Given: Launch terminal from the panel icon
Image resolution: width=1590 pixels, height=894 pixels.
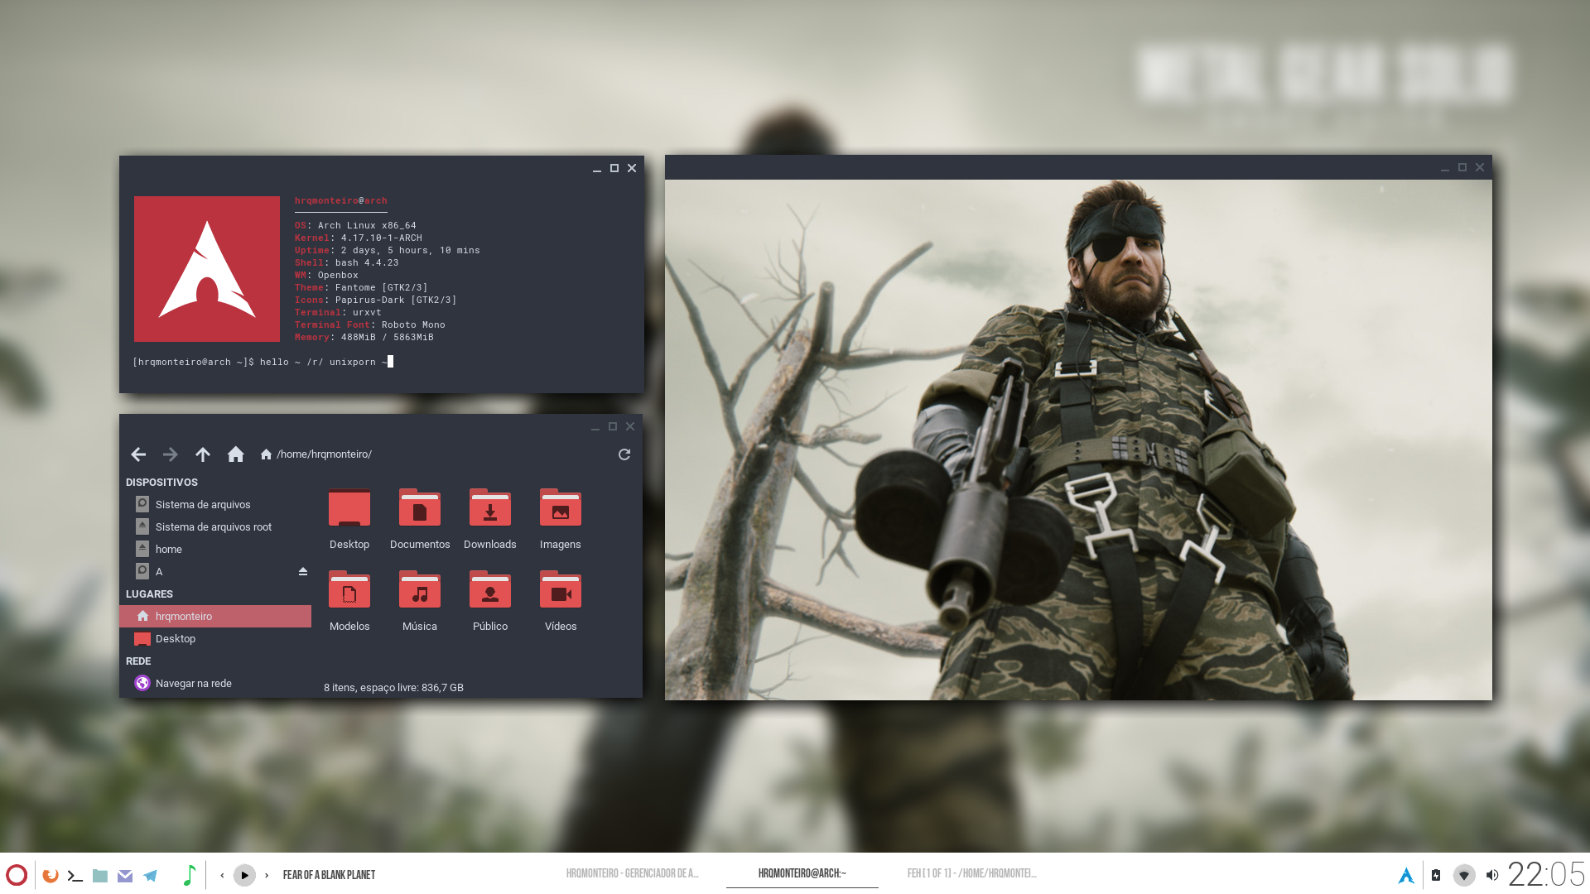Looking at the screenshot, I should [x=75, y=875].
